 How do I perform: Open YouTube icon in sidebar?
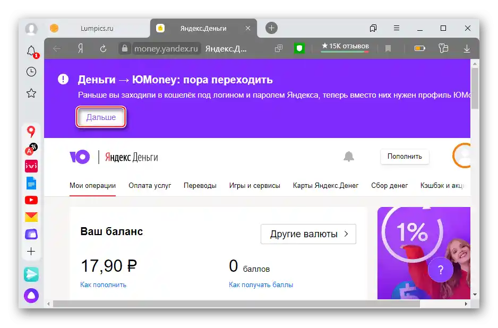point(31,200)
